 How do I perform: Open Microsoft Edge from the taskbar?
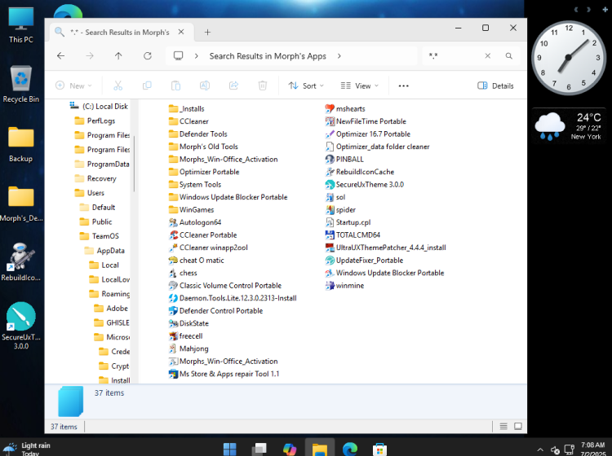pyautogui.click(x=350, y=449)
